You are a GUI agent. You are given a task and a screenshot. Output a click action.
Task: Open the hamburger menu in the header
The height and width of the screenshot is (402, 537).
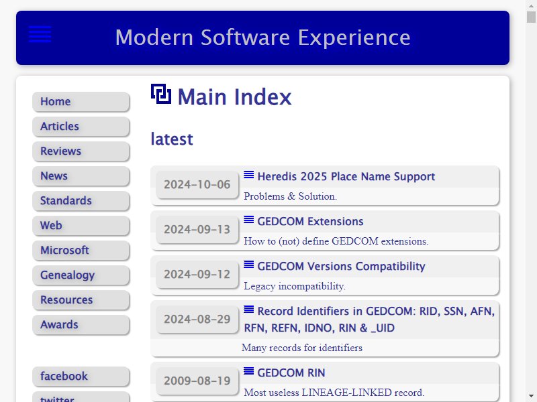(x=40, y=34)
